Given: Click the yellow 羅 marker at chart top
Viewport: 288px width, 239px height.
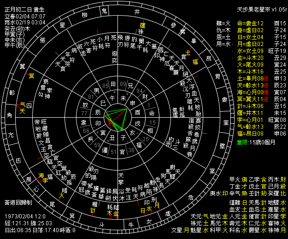Looking at the screenshot, I should click(x=143, y=25).
